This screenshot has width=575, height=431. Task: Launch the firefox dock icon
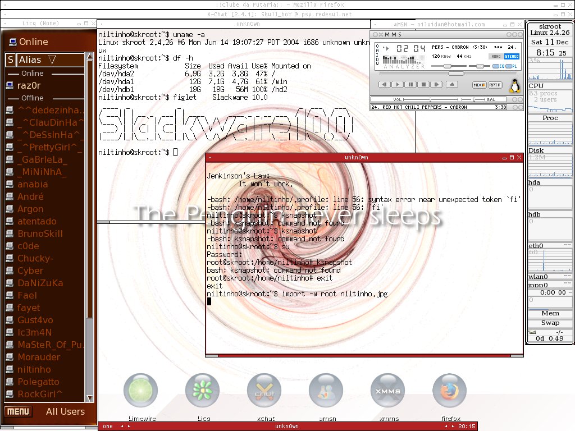pos(450,391)
